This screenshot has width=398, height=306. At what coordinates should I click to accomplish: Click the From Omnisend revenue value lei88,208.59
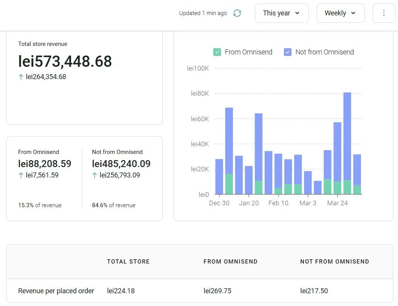[x=45, y=164]
